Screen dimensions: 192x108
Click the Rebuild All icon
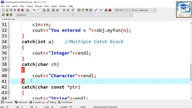[x=91, y=10]
